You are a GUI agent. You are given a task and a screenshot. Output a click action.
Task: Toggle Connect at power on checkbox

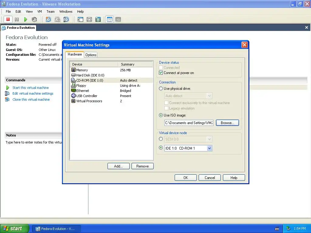(x=161, y=73)
